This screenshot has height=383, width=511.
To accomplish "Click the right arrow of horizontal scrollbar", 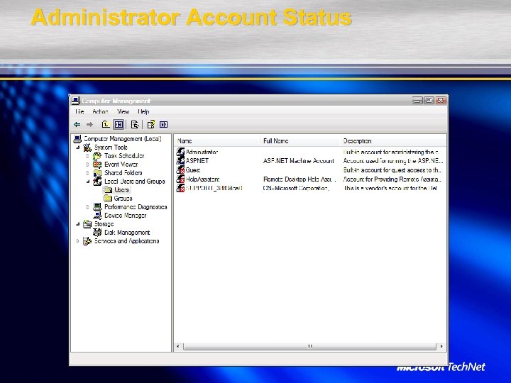I will 441,346.
